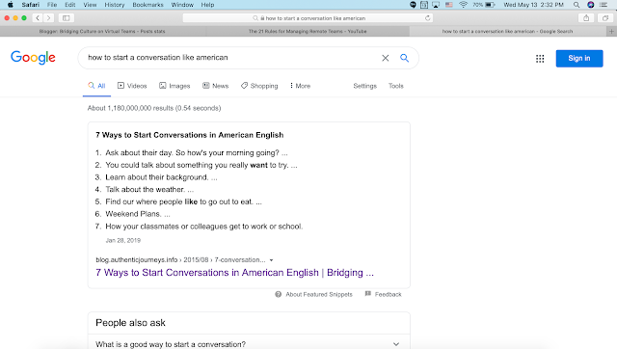Switch to the Videos results tab
Viewport: 617px width, 349px height.
[132, 86]
